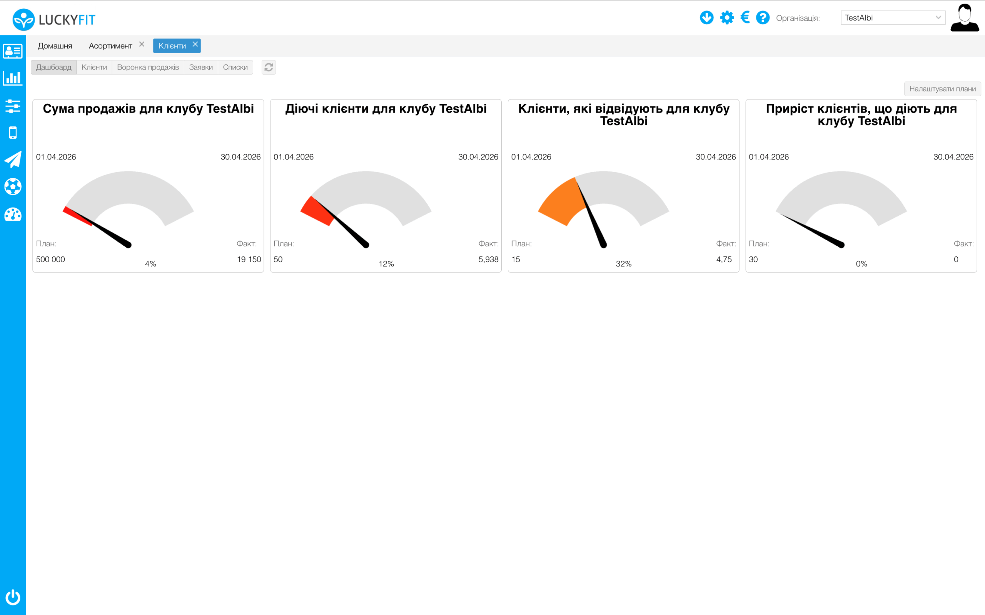Close the Асортимент tab
The width and height of the screenshot is (985, 615).
pyautogui.click(x=142, y=44)
